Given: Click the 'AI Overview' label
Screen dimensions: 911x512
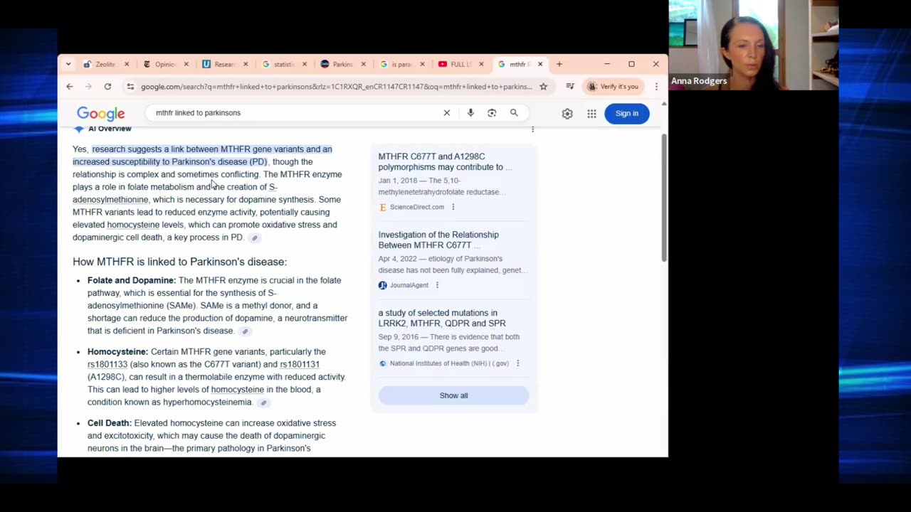Looking at the screenshot, I should coord(110,129).
